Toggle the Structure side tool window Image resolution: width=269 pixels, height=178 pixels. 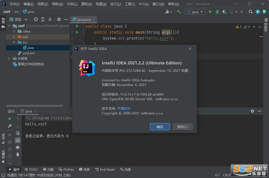3,138
